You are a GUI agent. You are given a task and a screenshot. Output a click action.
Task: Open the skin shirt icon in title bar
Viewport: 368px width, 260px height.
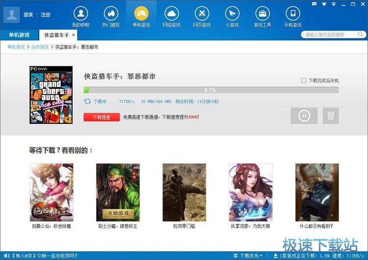324,4
